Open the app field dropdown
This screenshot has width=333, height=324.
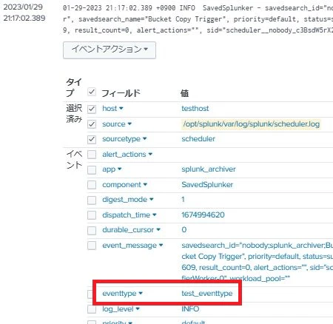coord(112,169)
